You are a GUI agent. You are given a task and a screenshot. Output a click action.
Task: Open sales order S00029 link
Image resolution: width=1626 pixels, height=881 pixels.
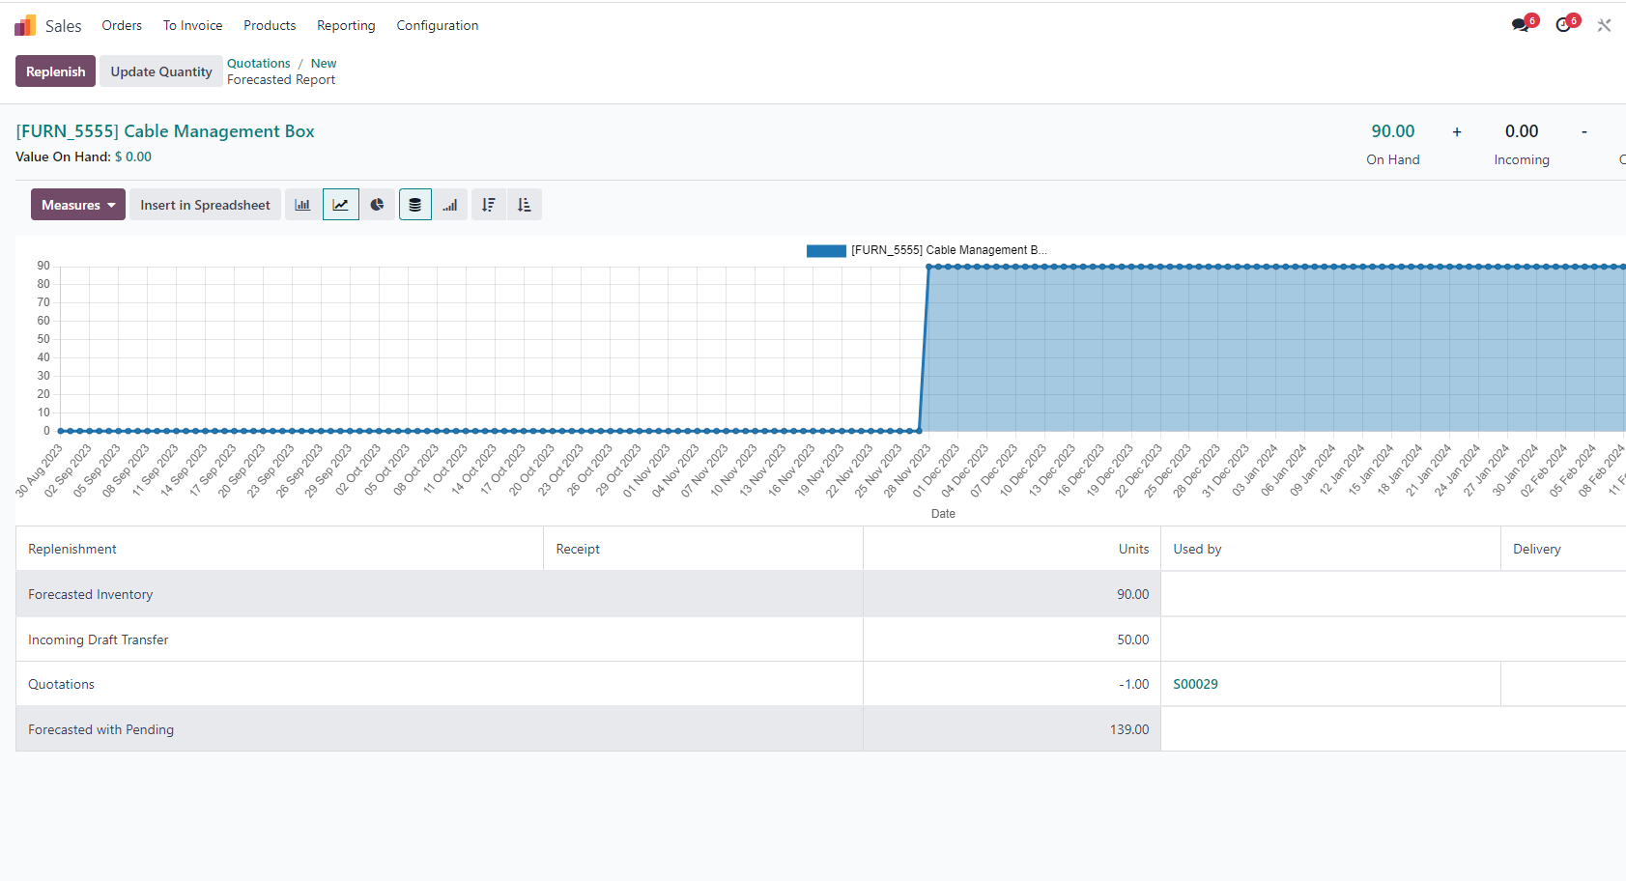[x=1195, y=684]
